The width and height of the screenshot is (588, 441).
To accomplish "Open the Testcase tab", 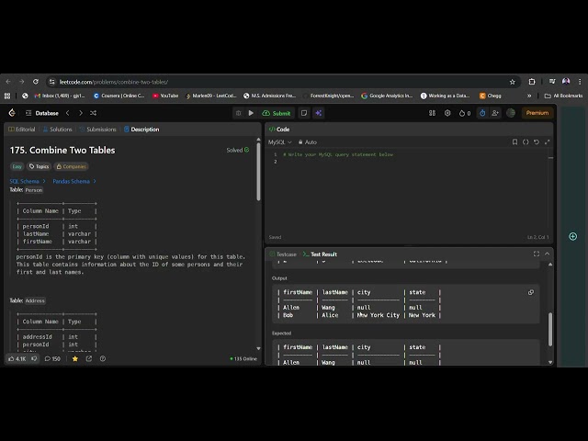I will click(287, 254).
